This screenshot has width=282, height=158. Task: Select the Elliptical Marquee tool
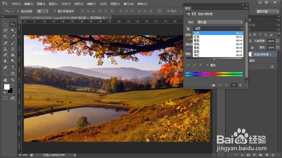tap(5, 24)
